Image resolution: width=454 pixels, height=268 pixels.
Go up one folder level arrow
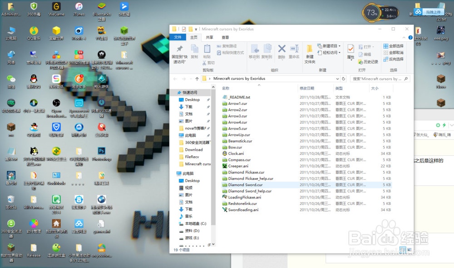[197, 79]
